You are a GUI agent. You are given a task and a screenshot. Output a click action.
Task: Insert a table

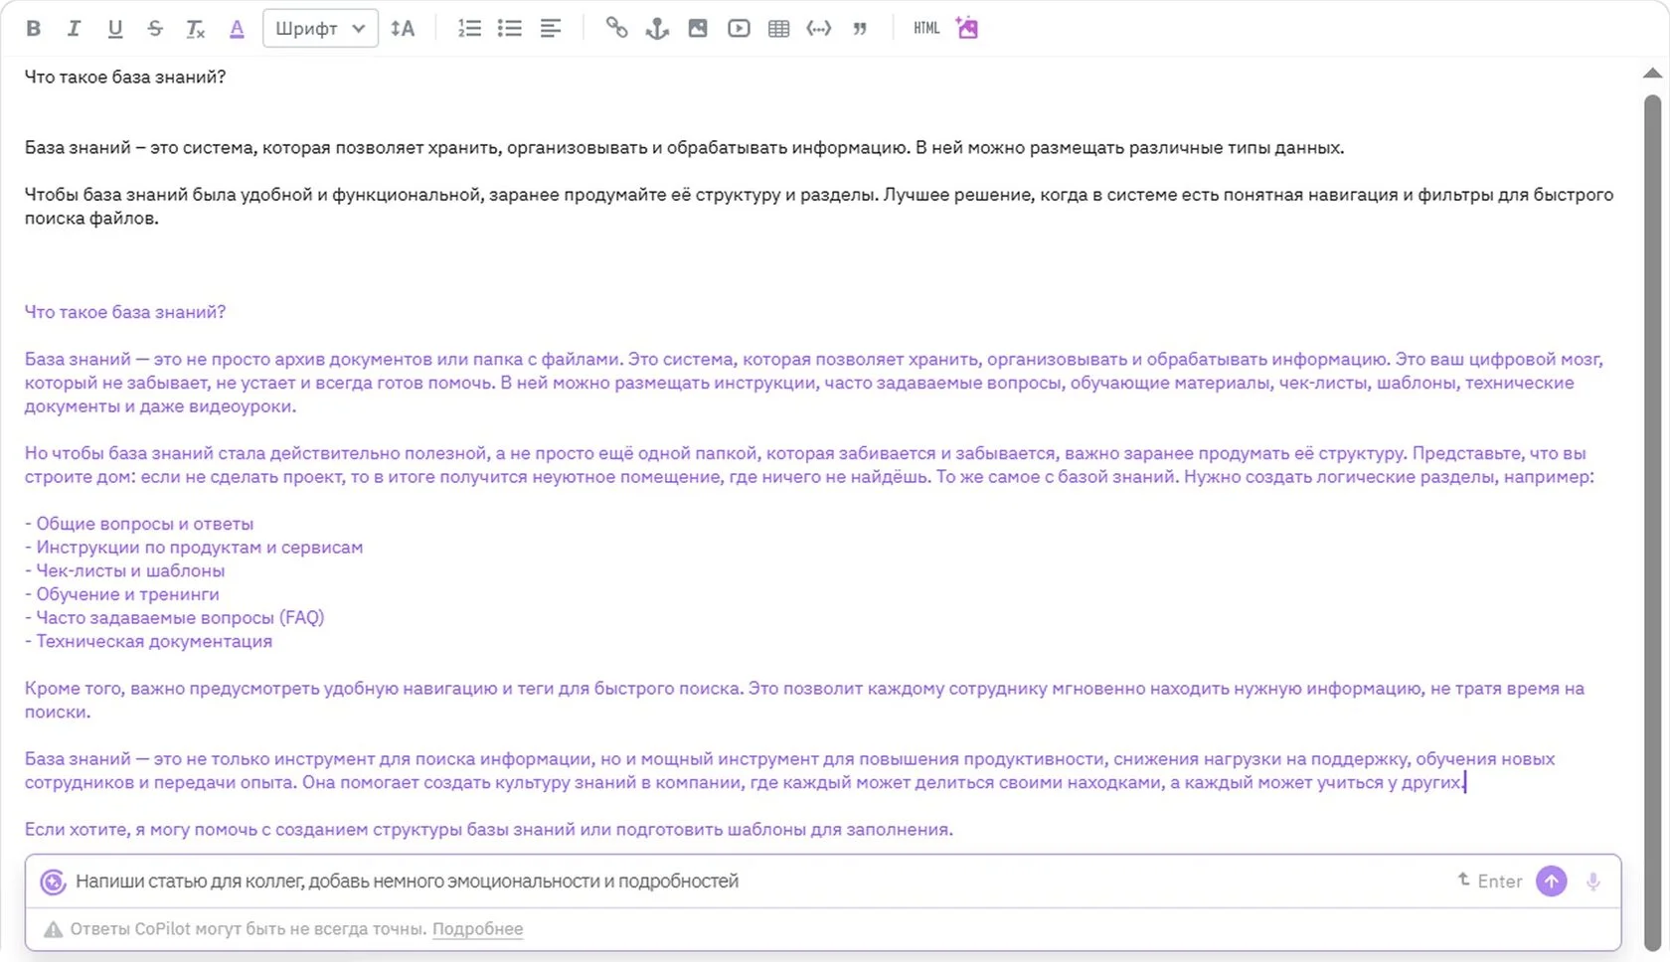pos(779,29)
